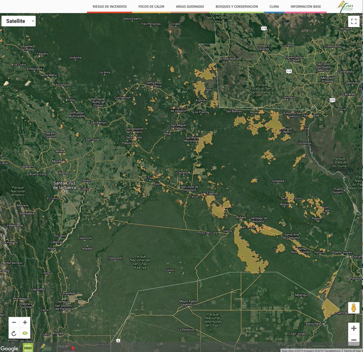Open the Riesgo de Incendios menu
The height and width of the screenshot is (352, 363).
pos(110,7)
